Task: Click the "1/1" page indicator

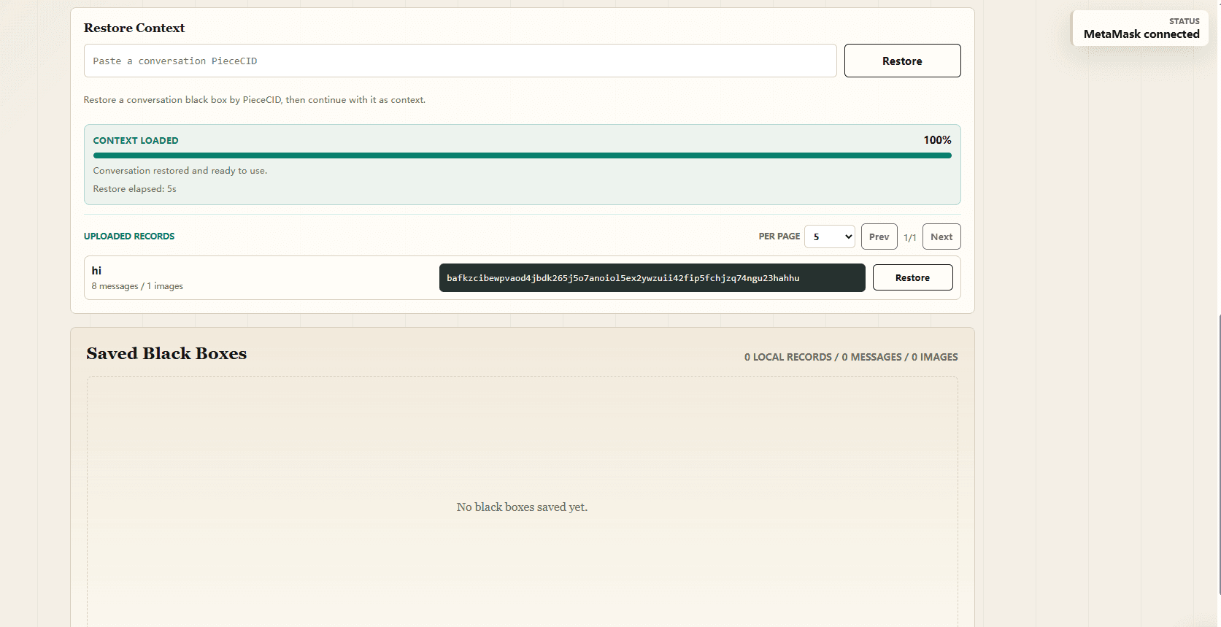Action: coord(909,237)
